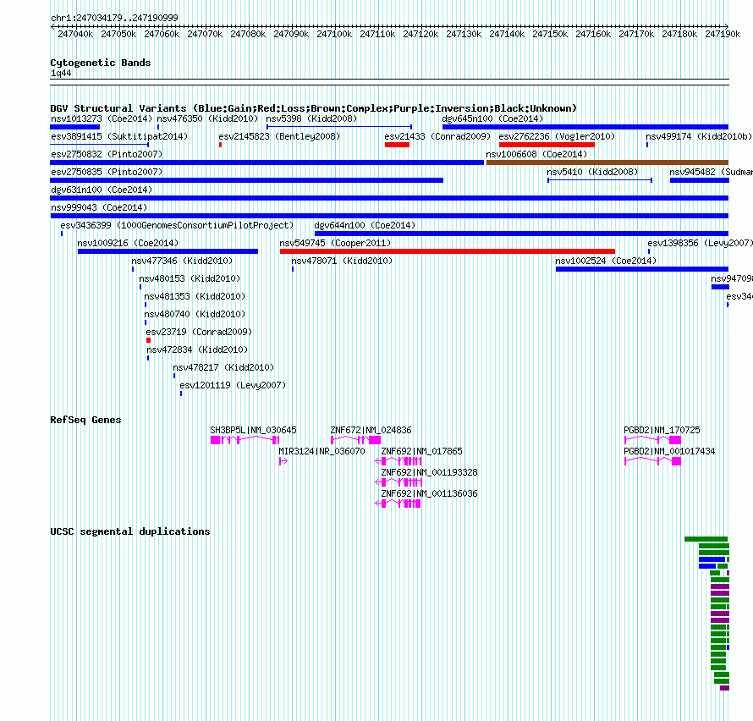Click the esv23719 (Conrad2009) label
753x721 pixels.
pos(199,332)
